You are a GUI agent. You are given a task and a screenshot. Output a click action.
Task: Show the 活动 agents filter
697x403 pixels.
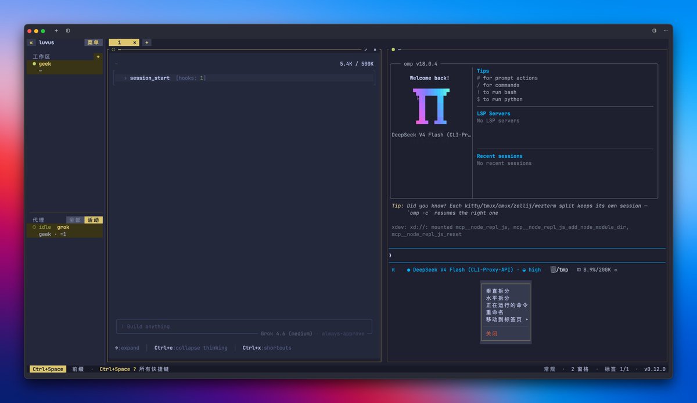pyautogui.click(x=93, y=220)
